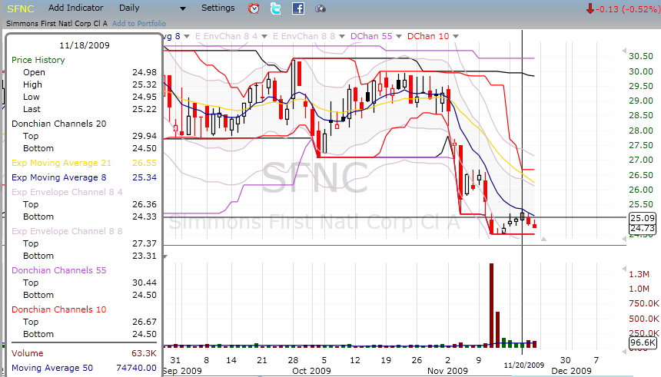Open the DChan 55 dropdown arrow
Screen dimensions: 661x377
point(399,37)
